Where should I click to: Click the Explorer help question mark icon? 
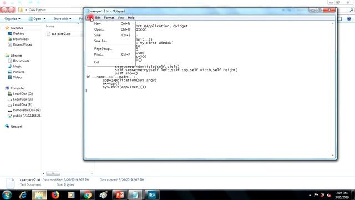349,19
